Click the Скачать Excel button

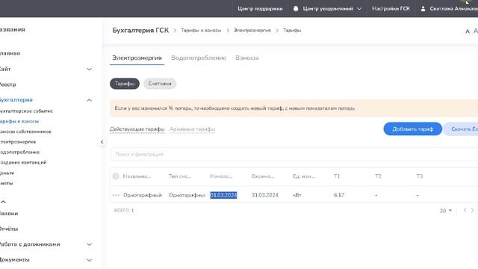(462, 129)
